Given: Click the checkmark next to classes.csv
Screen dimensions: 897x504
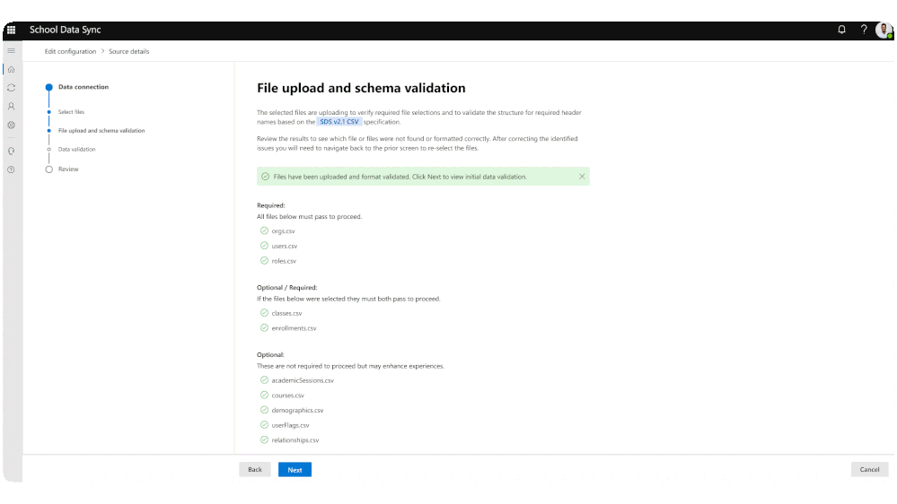Looking at the screenshot, I should coord(264,313).
